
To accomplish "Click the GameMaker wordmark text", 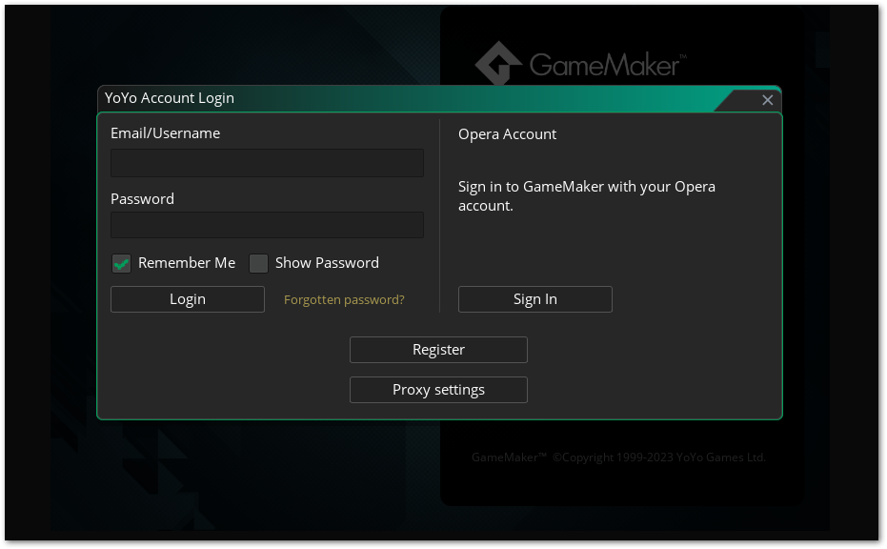I will [x=605, y=65].
